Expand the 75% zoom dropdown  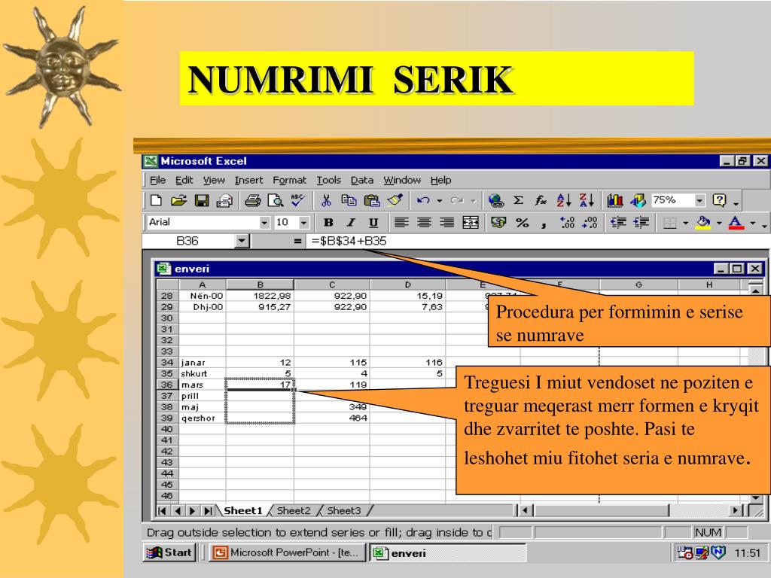(699, 200)
